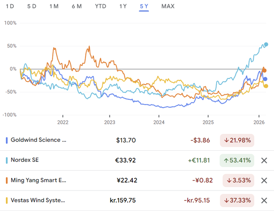
Task: Click the -¥0.82 change value
Action: click(202, 181)
